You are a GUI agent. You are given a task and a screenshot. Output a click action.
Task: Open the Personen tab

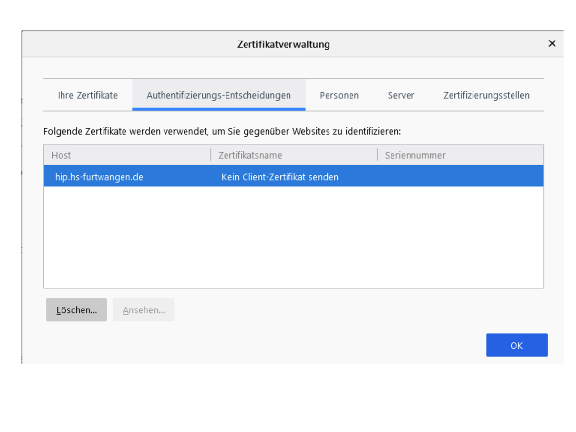tap(339, 95)
